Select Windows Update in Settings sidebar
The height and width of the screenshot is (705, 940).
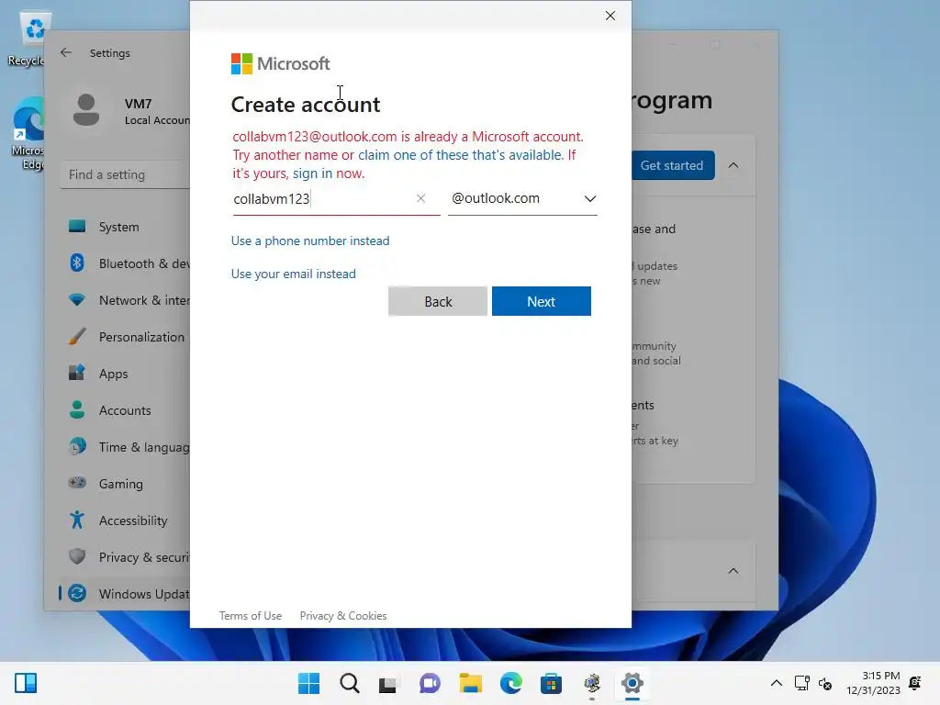click(127, 594)
